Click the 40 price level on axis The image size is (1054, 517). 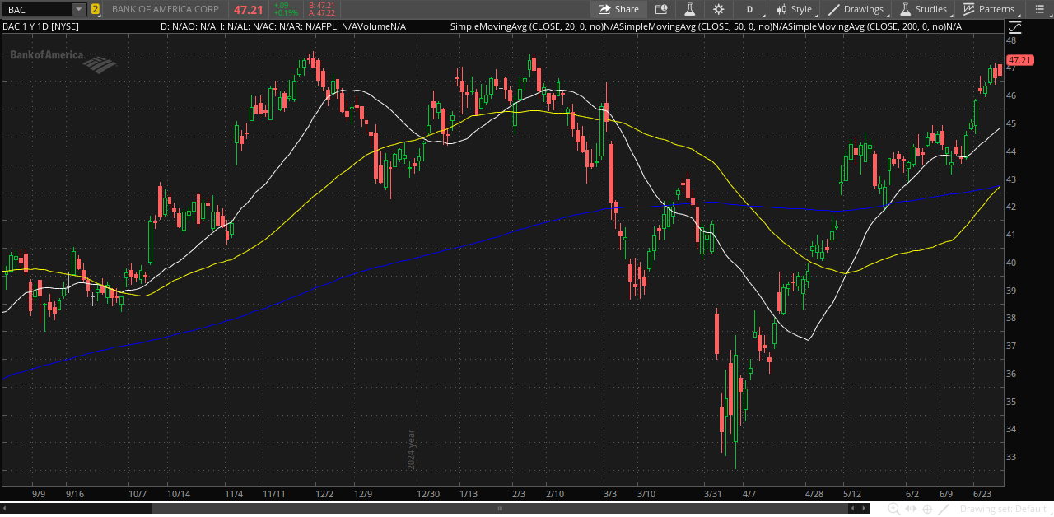1010,263
